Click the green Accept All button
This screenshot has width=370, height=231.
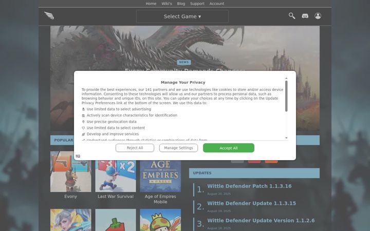[229, 148]
